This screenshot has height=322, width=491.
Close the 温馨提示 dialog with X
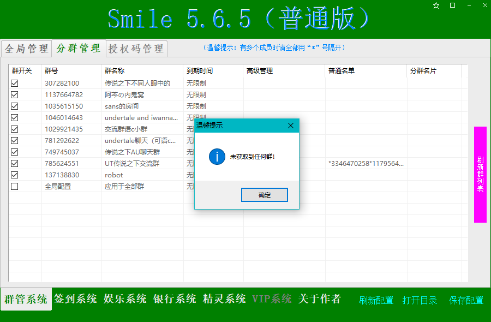click(x=291, y=126)
